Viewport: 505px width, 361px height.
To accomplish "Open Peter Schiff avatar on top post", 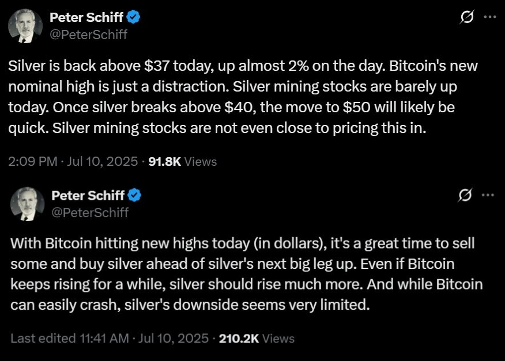I will click(x=25, y=26).
